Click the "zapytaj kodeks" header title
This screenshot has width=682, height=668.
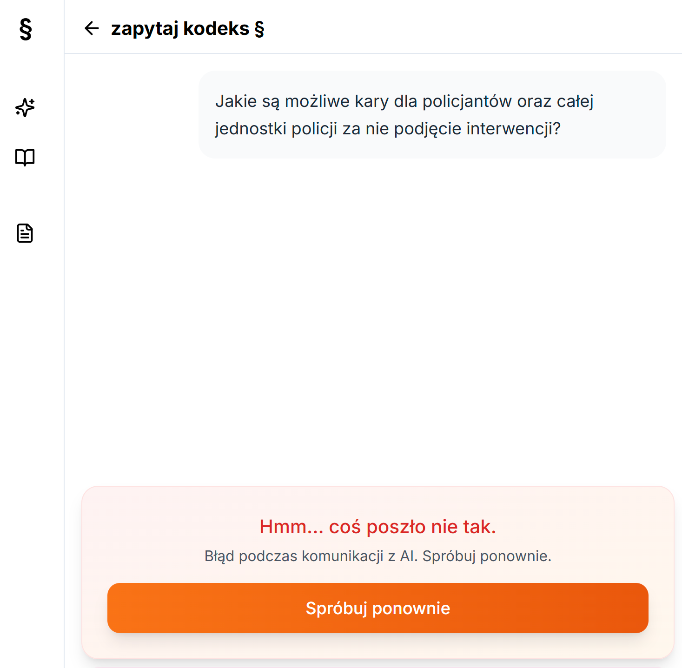[x=180, y=29]
